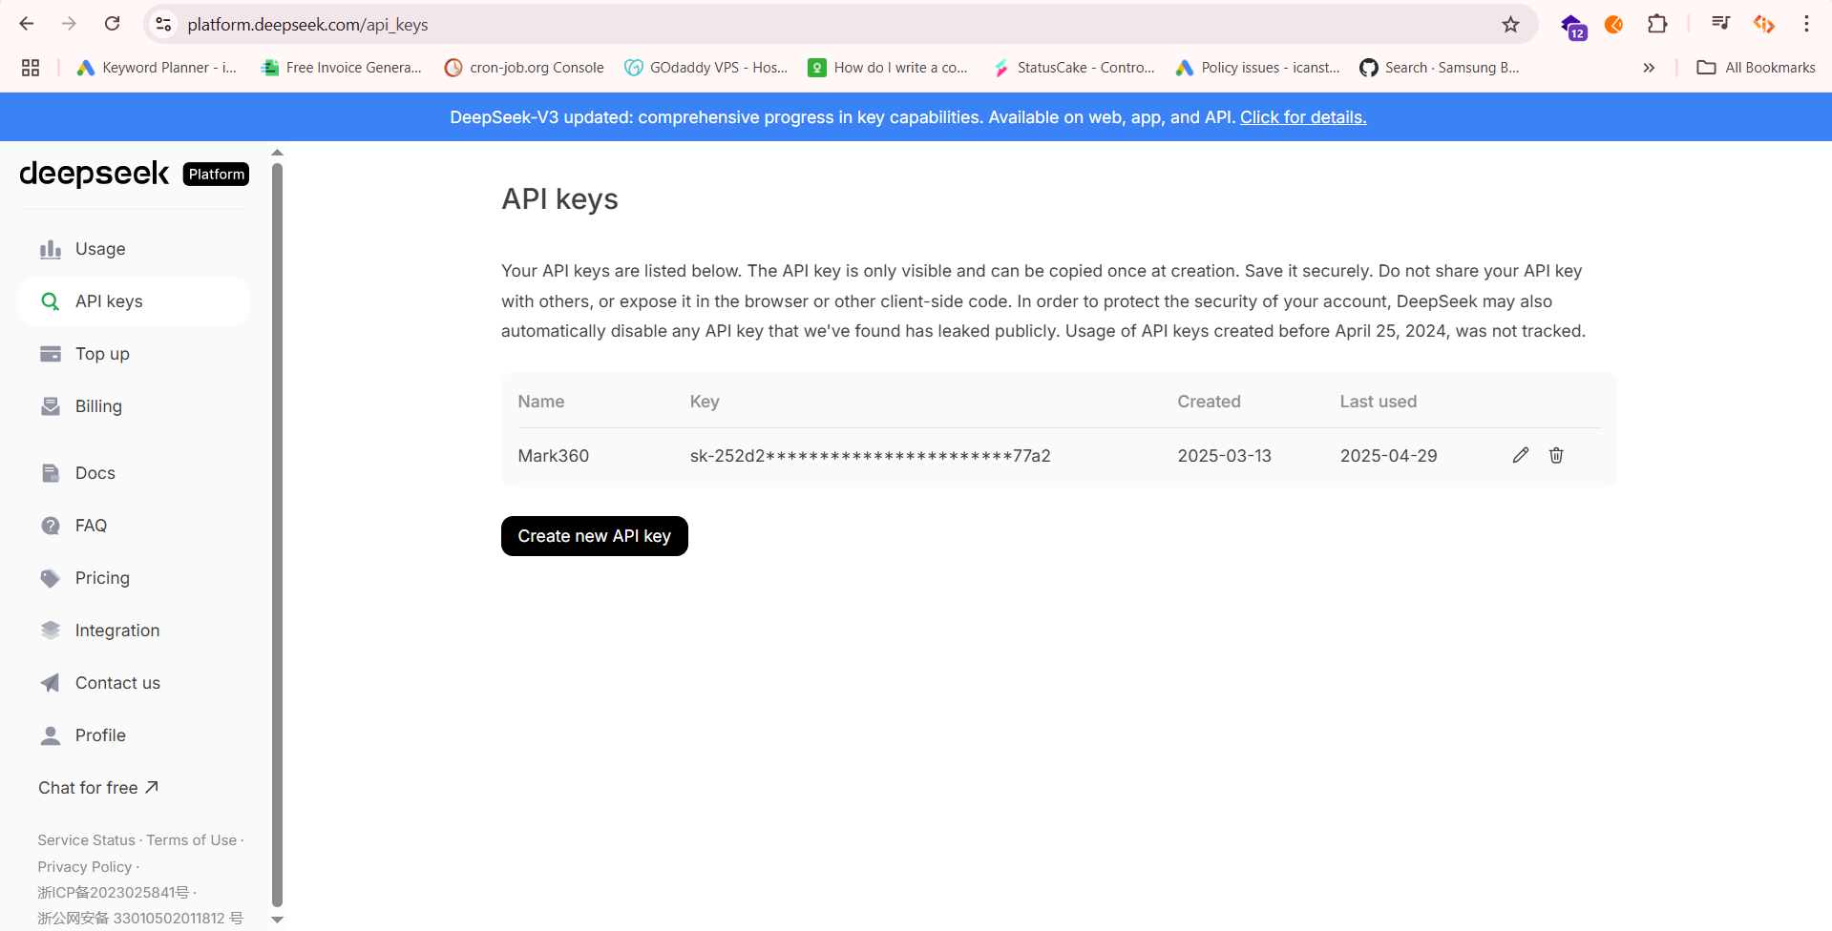Click the Usage bar chart icon
This screenshot has width=1832, height=931.
point(51,249)
